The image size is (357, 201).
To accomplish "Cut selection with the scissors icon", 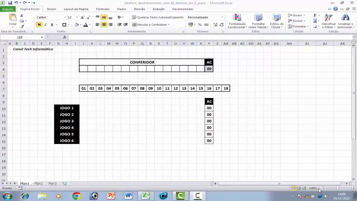I will point(22,16).
